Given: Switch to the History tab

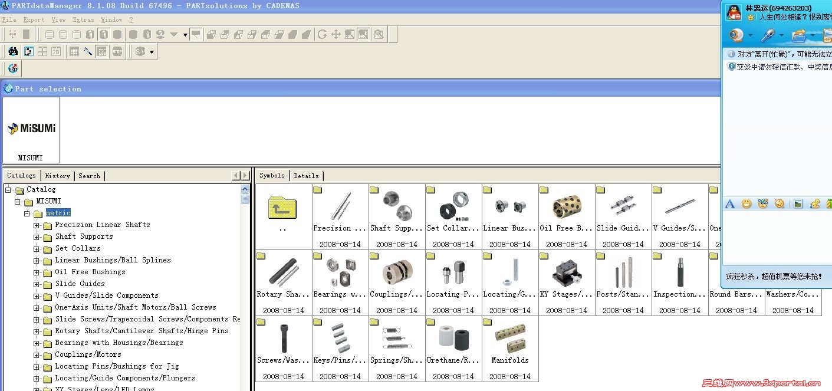Looking at the screenshot, I should pyautogui.click(x=57, y=176).
